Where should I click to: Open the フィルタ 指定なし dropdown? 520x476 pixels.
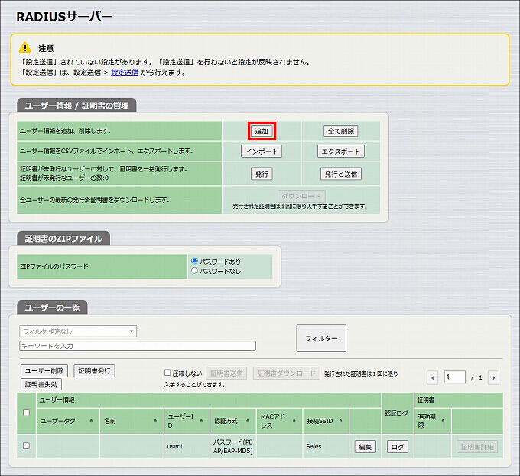pos(78,331)
